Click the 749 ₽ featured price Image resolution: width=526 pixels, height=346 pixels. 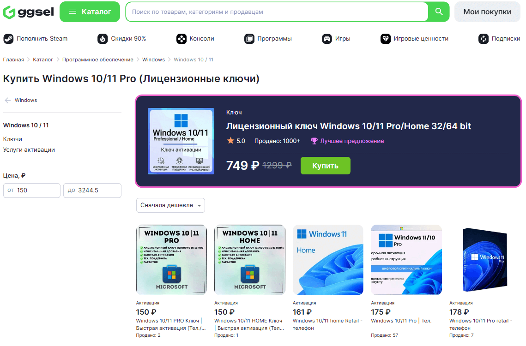(x=243, y=165)
